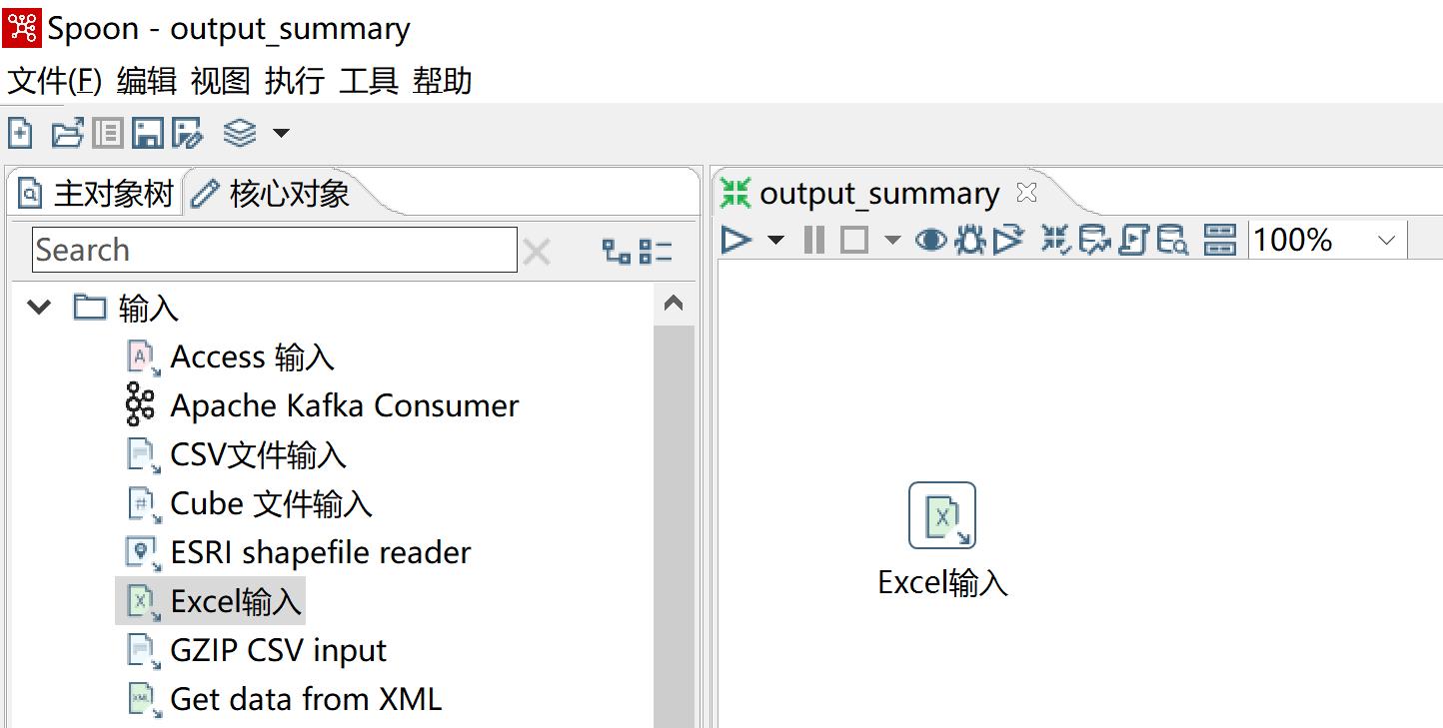Pause the running transformation
1443x728 pixels.
coord(814,240)
